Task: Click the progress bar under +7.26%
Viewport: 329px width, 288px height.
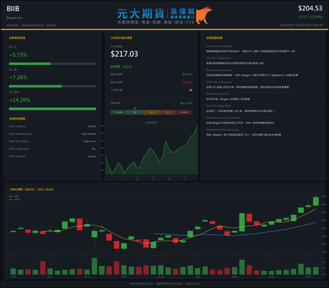Action: pyautogui.click(x=53, y=86)
